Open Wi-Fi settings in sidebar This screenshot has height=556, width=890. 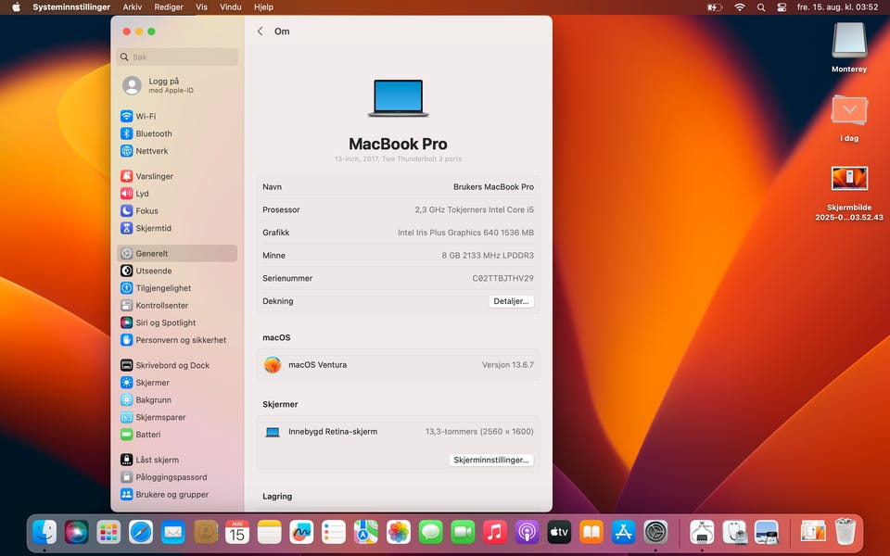pyautogui.click(x=146, y=117)
